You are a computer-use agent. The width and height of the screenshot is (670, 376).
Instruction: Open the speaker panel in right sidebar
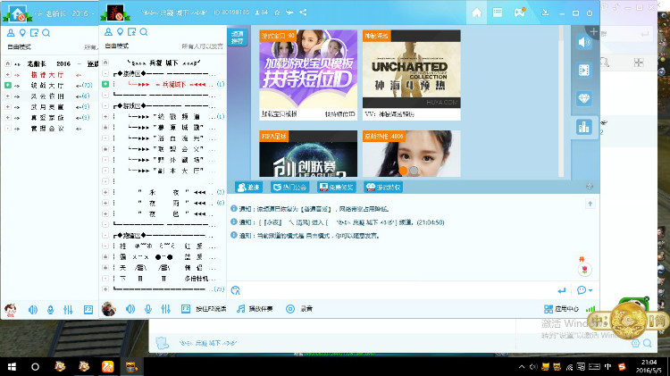tap(583, 42)
